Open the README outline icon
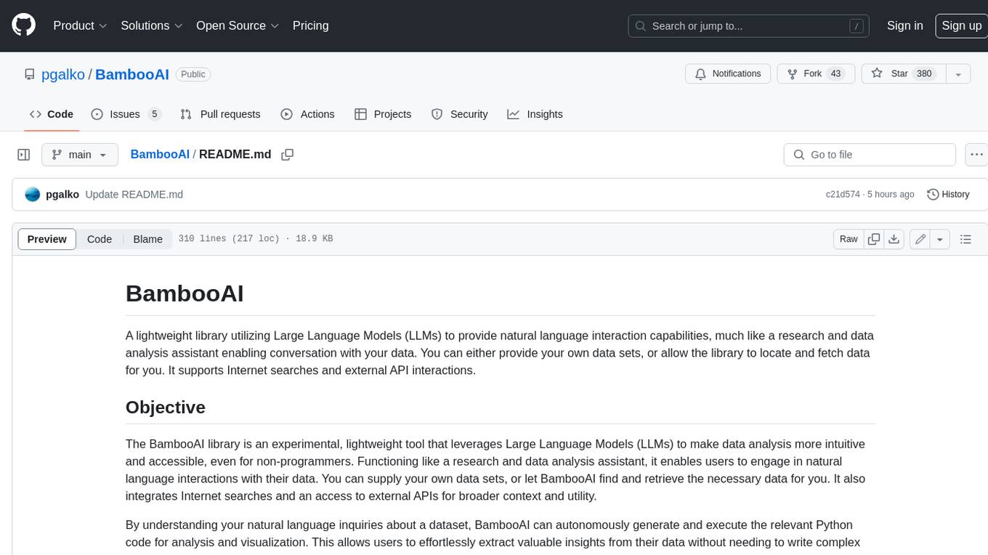This screenshot has width=988, height=555. (x=965, y=239)
